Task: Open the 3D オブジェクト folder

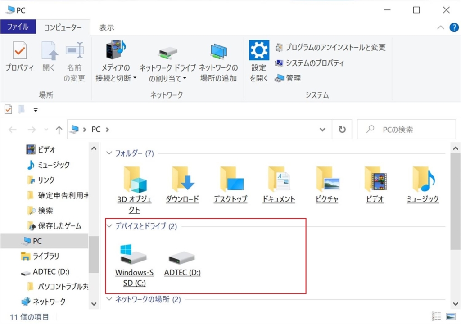Action: (135, 179)
